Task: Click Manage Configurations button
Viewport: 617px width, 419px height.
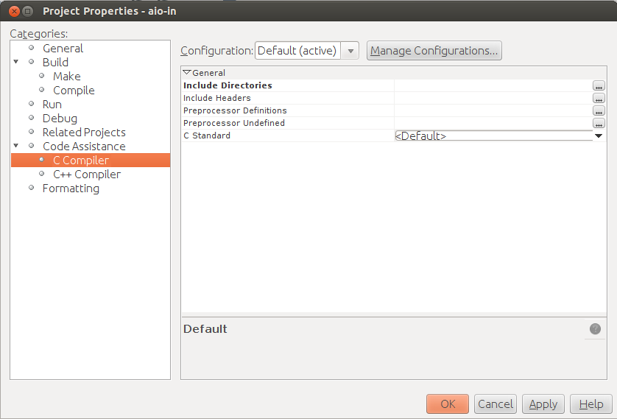Action: click(434, 51)
